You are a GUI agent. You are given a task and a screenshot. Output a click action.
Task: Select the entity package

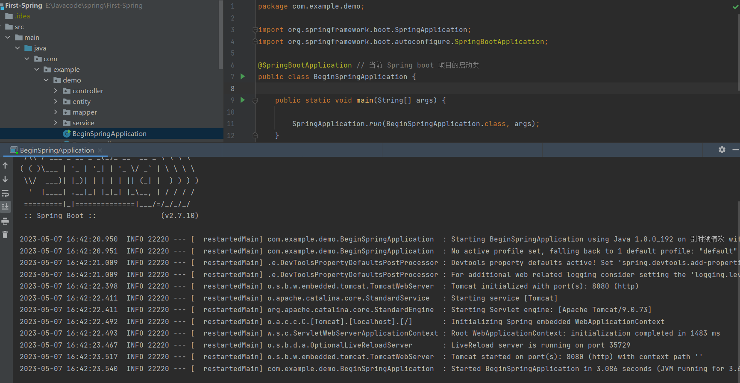click(x=77, y=102)
